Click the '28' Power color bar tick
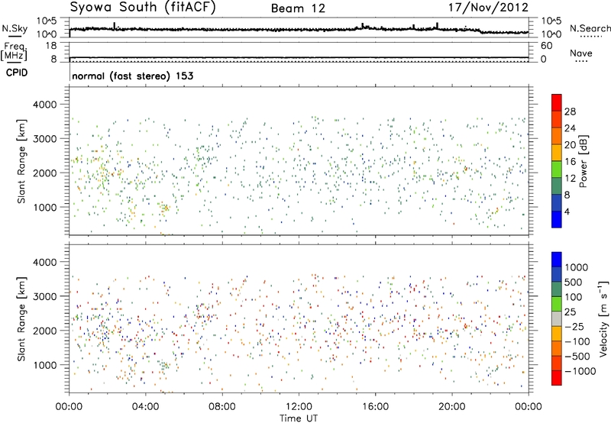 (x=570, y=111)
